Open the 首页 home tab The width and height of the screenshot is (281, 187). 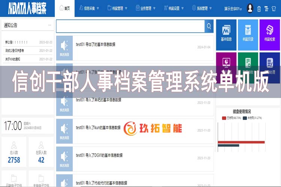64,8
